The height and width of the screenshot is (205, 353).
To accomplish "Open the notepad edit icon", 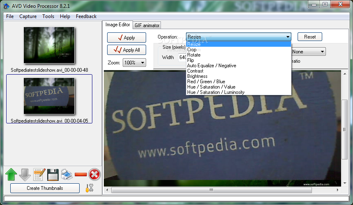I will [x=39, y=174].
